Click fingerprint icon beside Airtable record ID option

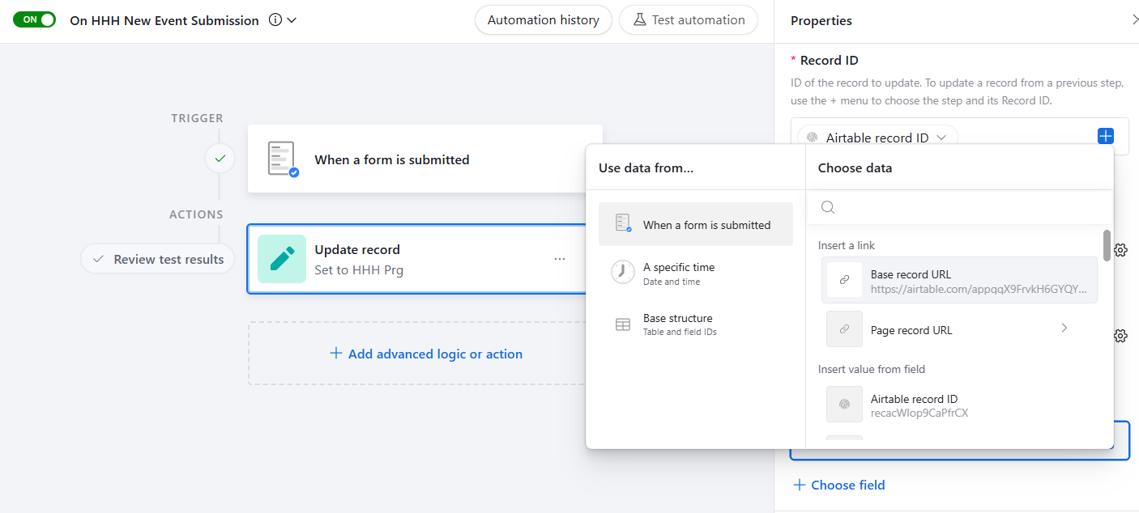pos(844,405)
